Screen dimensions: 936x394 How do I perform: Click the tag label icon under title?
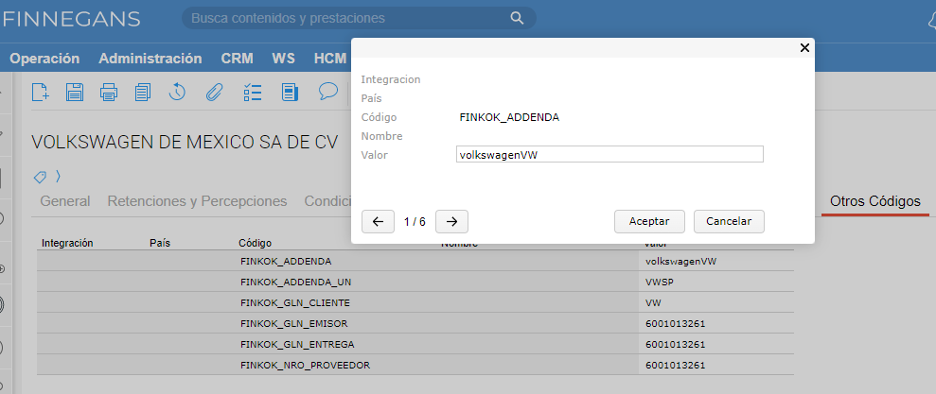pos(40,177)
